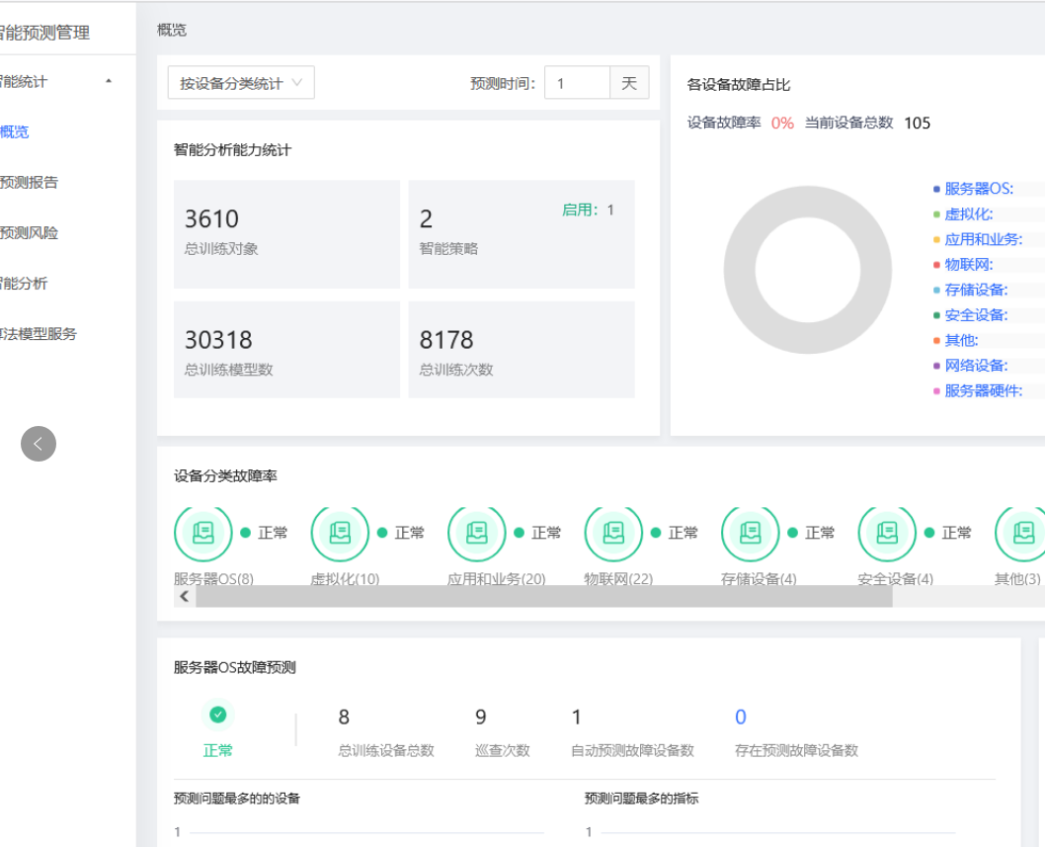Click the 其他 legend link
The height and width of the screenshot is (847, 1045).
click(961, 340)
